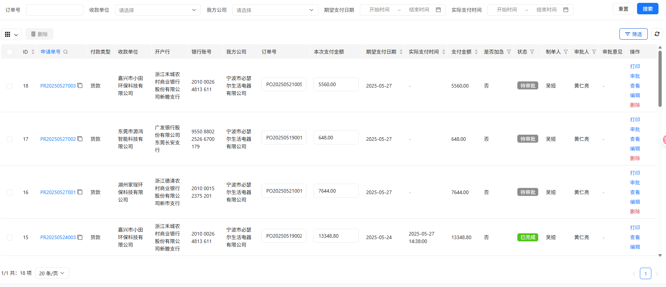Image resolution: width=666 pixels, height=287 pixels.
Task: Click 编辑 for row PR20250527002
Action: pyautogui.click(x=635, y=149)
